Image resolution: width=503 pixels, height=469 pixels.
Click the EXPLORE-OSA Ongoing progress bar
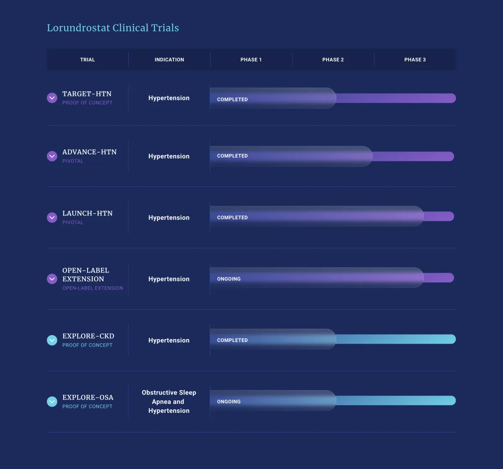[272, 401]
